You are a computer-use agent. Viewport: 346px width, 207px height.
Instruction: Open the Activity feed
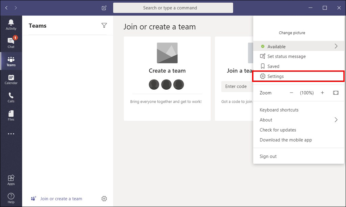click(11, 25)
